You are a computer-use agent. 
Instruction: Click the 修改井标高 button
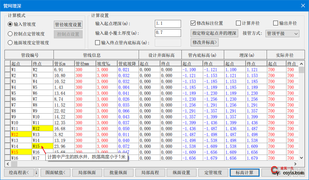pyautogui.click(x=205, y=42)
